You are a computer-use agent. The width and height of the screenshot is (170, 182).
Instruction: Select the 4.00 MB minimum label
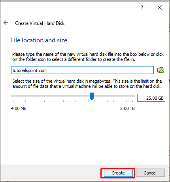click(19, 108)
